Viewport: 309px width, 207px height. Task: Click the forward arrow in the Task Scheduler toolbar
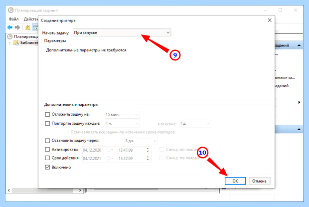[x=17, y=27]
